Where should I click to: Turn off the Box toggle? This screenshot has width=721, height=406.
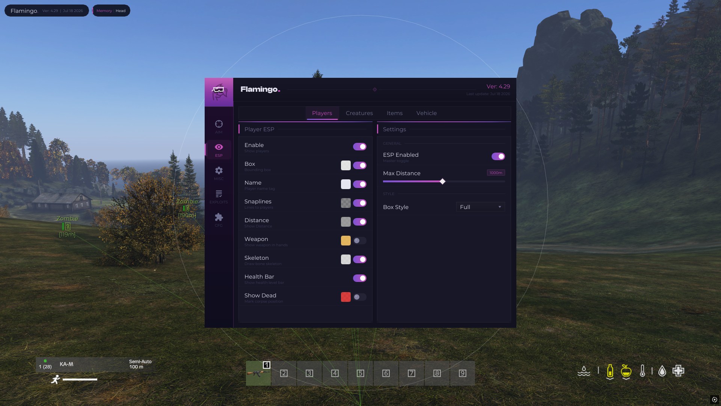click(359, 165)
